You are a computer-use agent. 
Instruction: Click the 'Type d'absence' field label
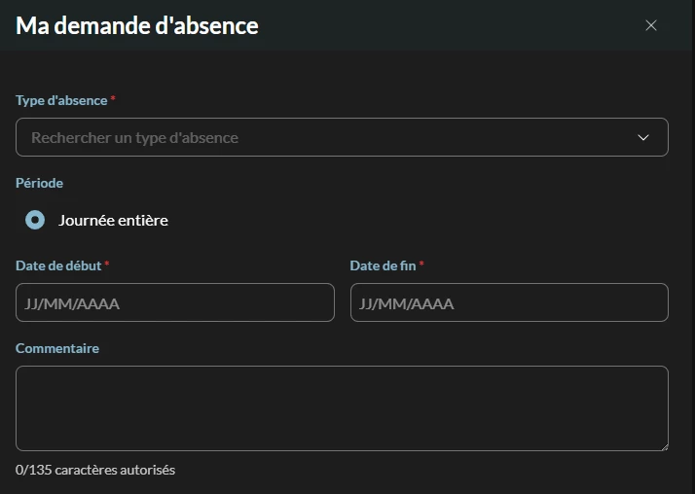[61, 100]
